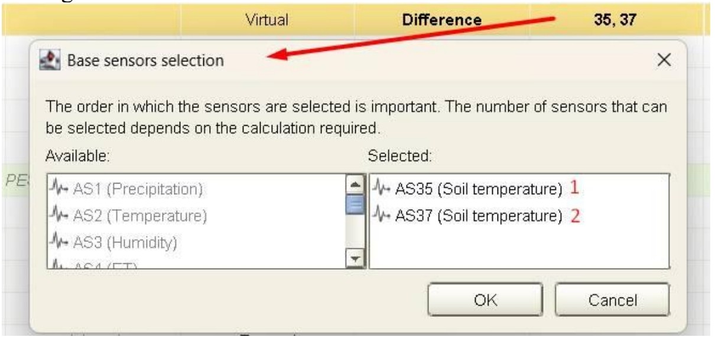Click the Base sensors selection dialog icon
The height and width of the screenshot is (337, 715).
pos(50,60)
